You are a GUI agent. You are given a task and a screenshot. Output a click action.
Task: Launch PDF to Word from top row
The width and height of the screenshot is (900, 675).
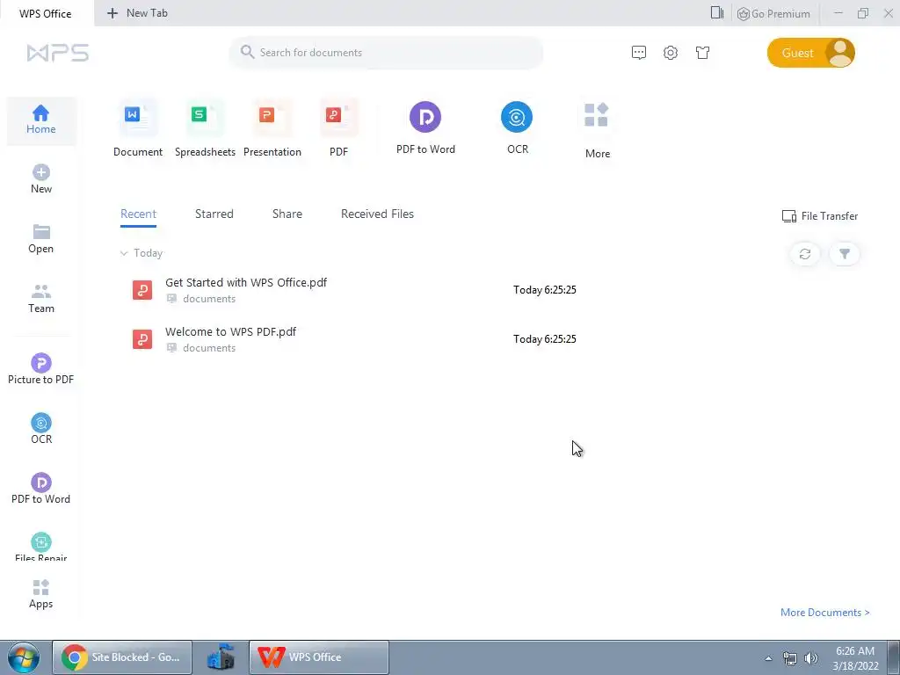pyautogui.click(x=425, y=128)
